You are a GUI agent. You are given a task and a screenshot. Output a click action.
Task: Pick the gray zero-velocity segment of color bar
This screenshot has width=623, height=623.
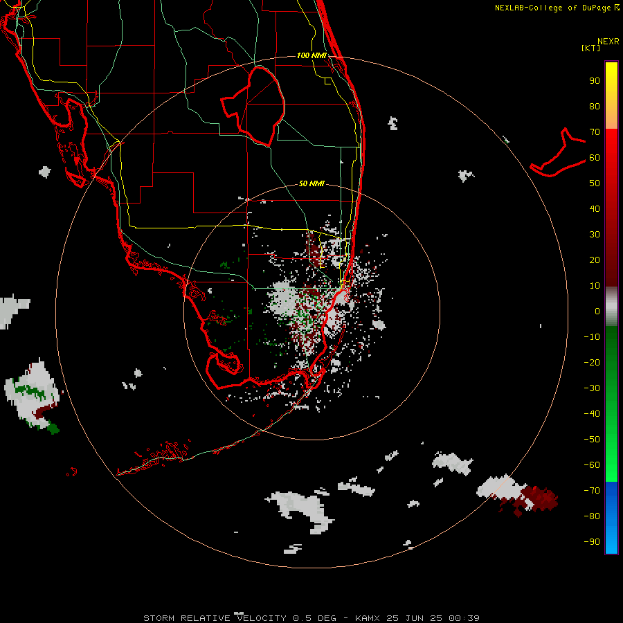611,307
